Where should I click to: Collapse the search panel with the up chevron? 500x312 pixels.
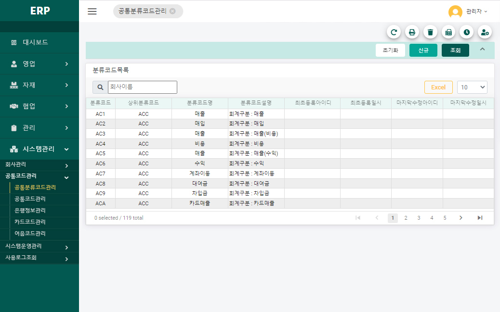pos(483,49)
